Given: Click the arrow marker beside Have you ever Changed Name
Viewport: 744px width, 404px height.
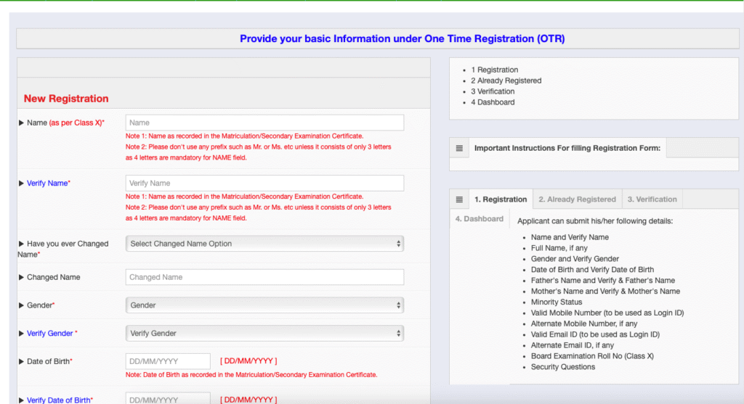Looking at the screenshot, I should [21, 244].
